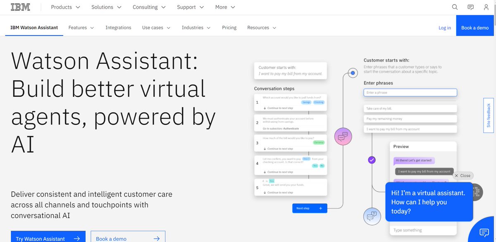Click the Next step button in illustration

(310, 208)
